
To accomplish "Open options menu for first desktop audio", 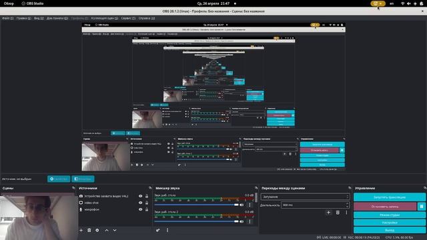I will click(x=250, y=205).
